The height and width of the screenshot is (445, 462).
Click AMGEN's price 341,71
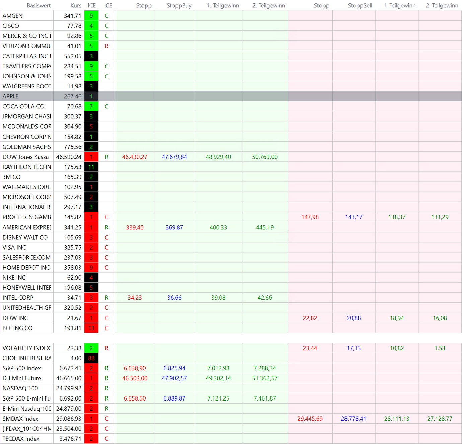point(72,16)
